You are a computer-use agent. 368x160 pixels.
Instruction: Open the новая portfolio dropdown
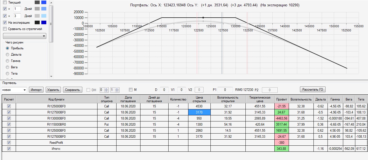click(14, 90)
